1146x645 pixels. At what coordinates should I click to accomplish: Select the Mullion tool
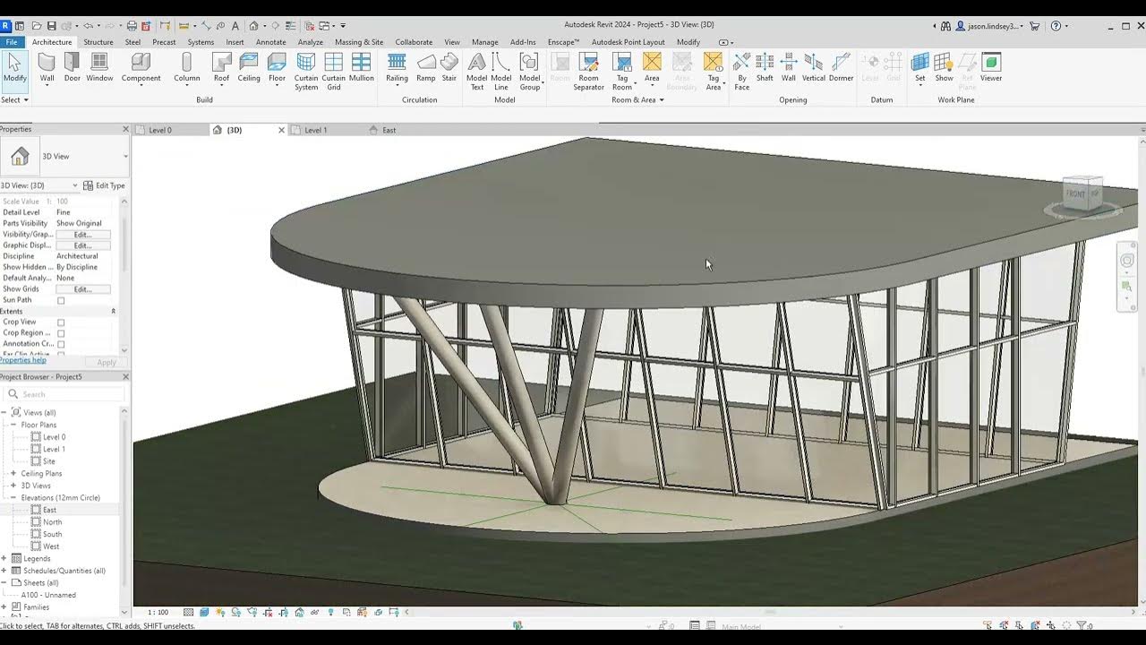click(x=362, y=67)
